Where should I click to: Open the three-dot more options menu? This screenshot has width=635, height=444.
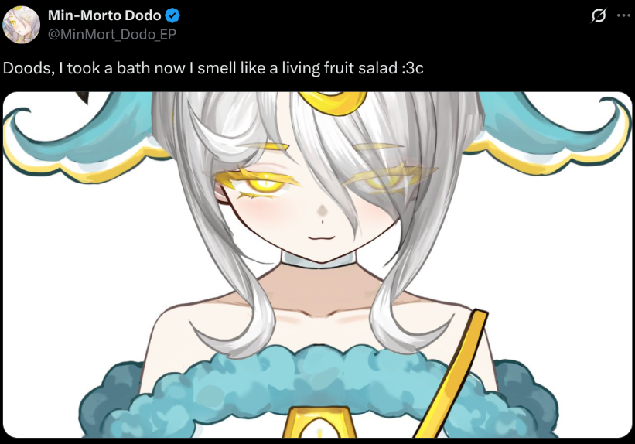[x=623, y=15]
